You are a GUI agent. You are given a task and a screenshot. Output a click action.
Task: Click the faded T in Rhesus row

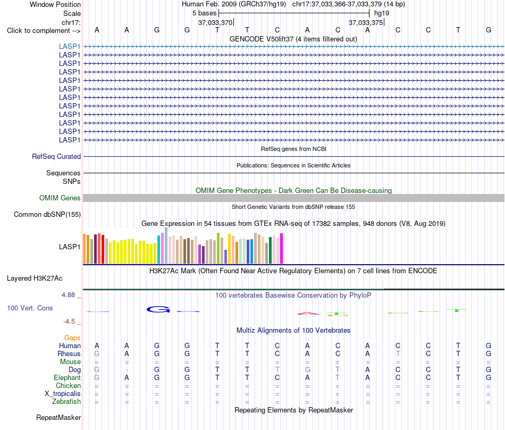[398, 353]
